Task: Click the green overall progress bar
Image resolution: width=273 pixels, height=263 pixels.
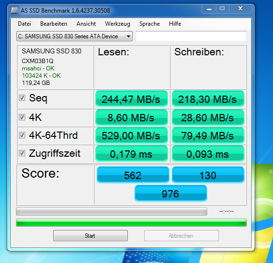Action: pyautogui.click(x=131, y=223)
